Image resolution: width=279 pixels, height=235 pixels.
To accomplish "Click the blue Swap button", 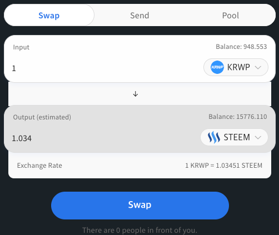I will click(140, 206).
